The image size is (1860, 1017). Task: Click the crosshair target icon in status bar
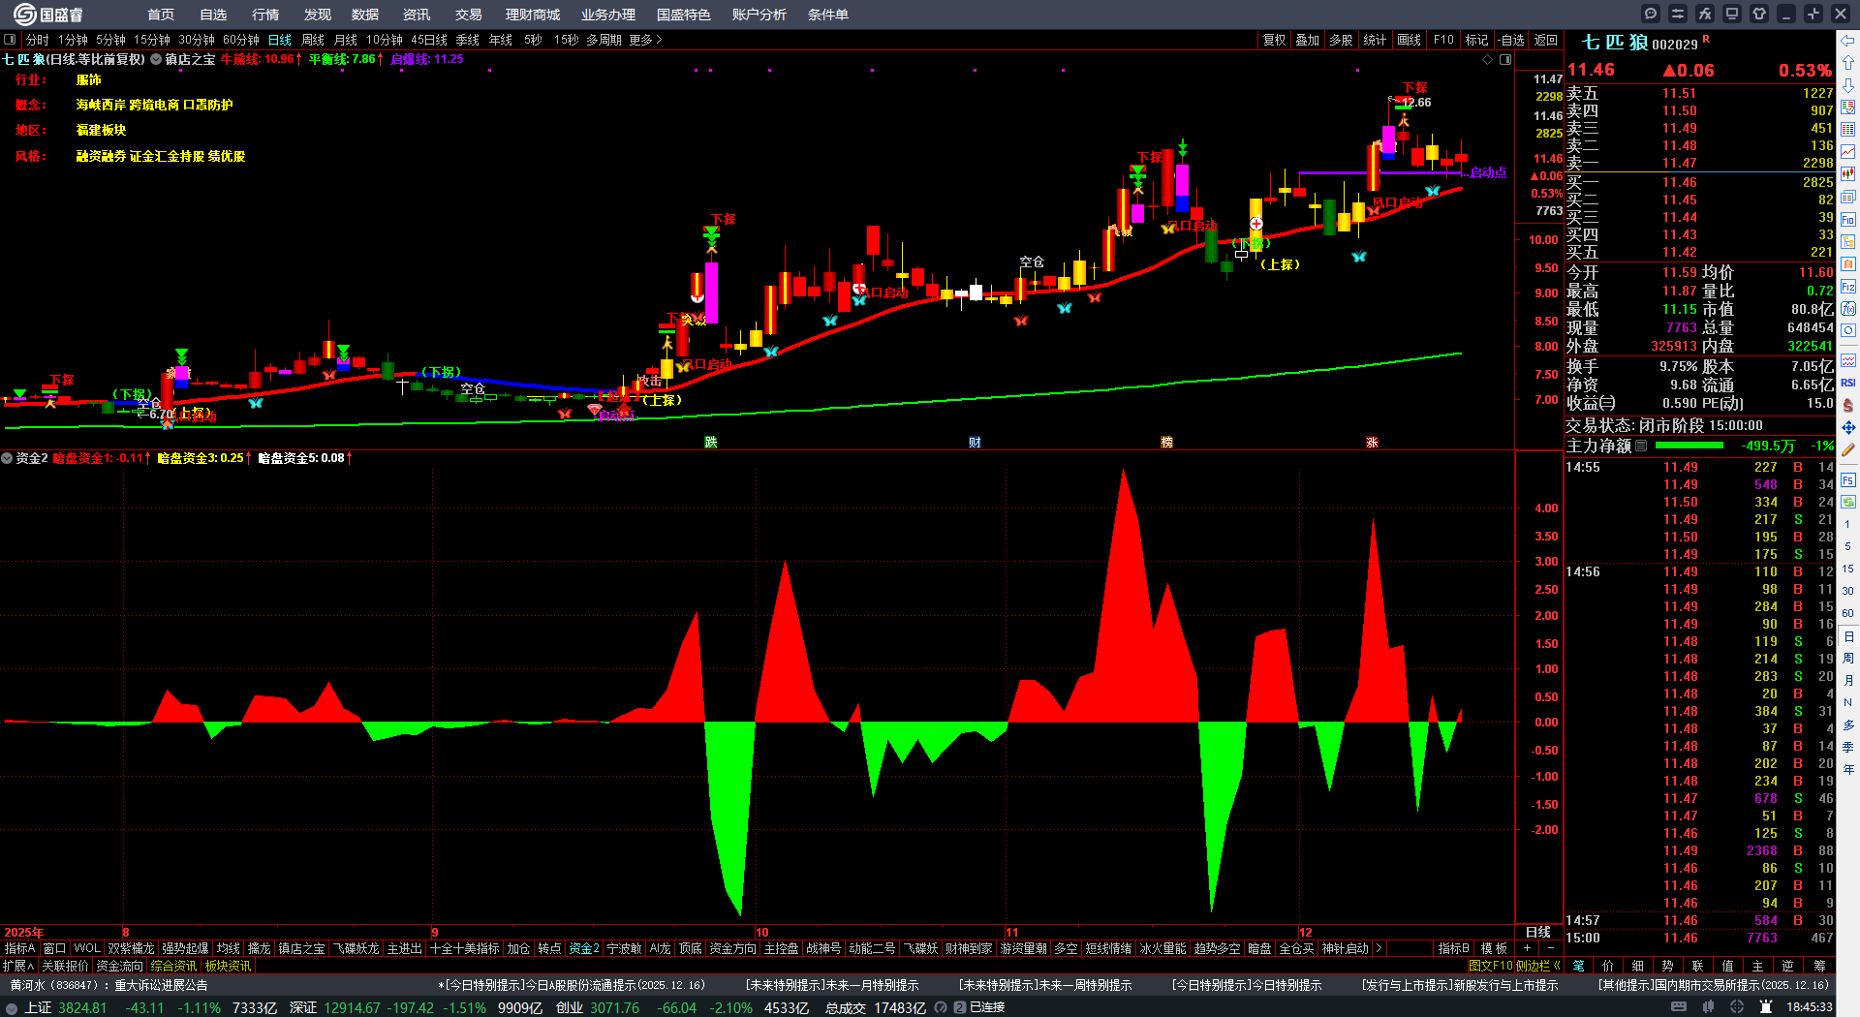1738,1007
